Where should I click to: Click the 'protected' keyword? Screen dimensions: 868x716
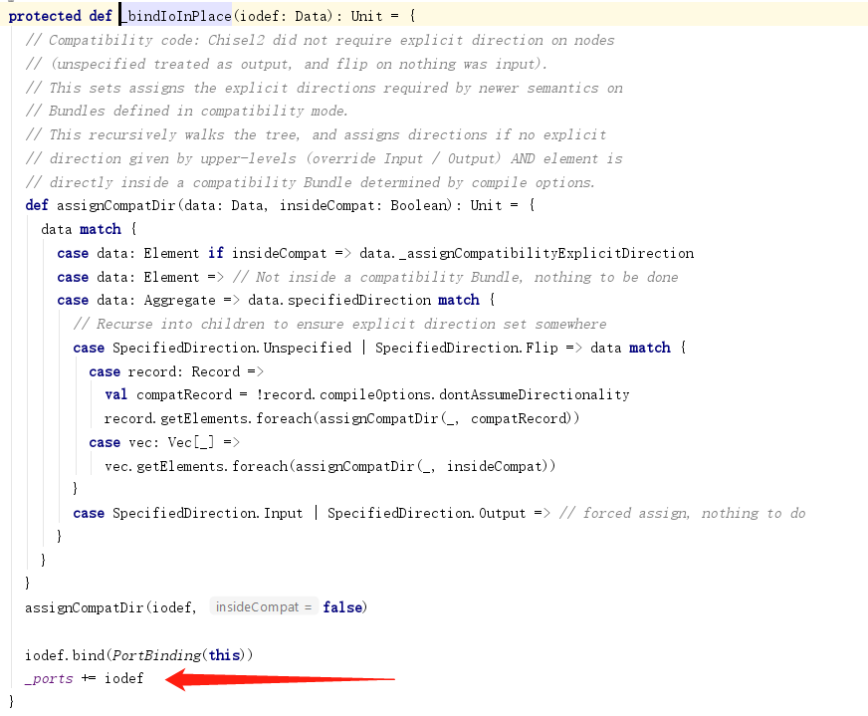pos(44,16)
